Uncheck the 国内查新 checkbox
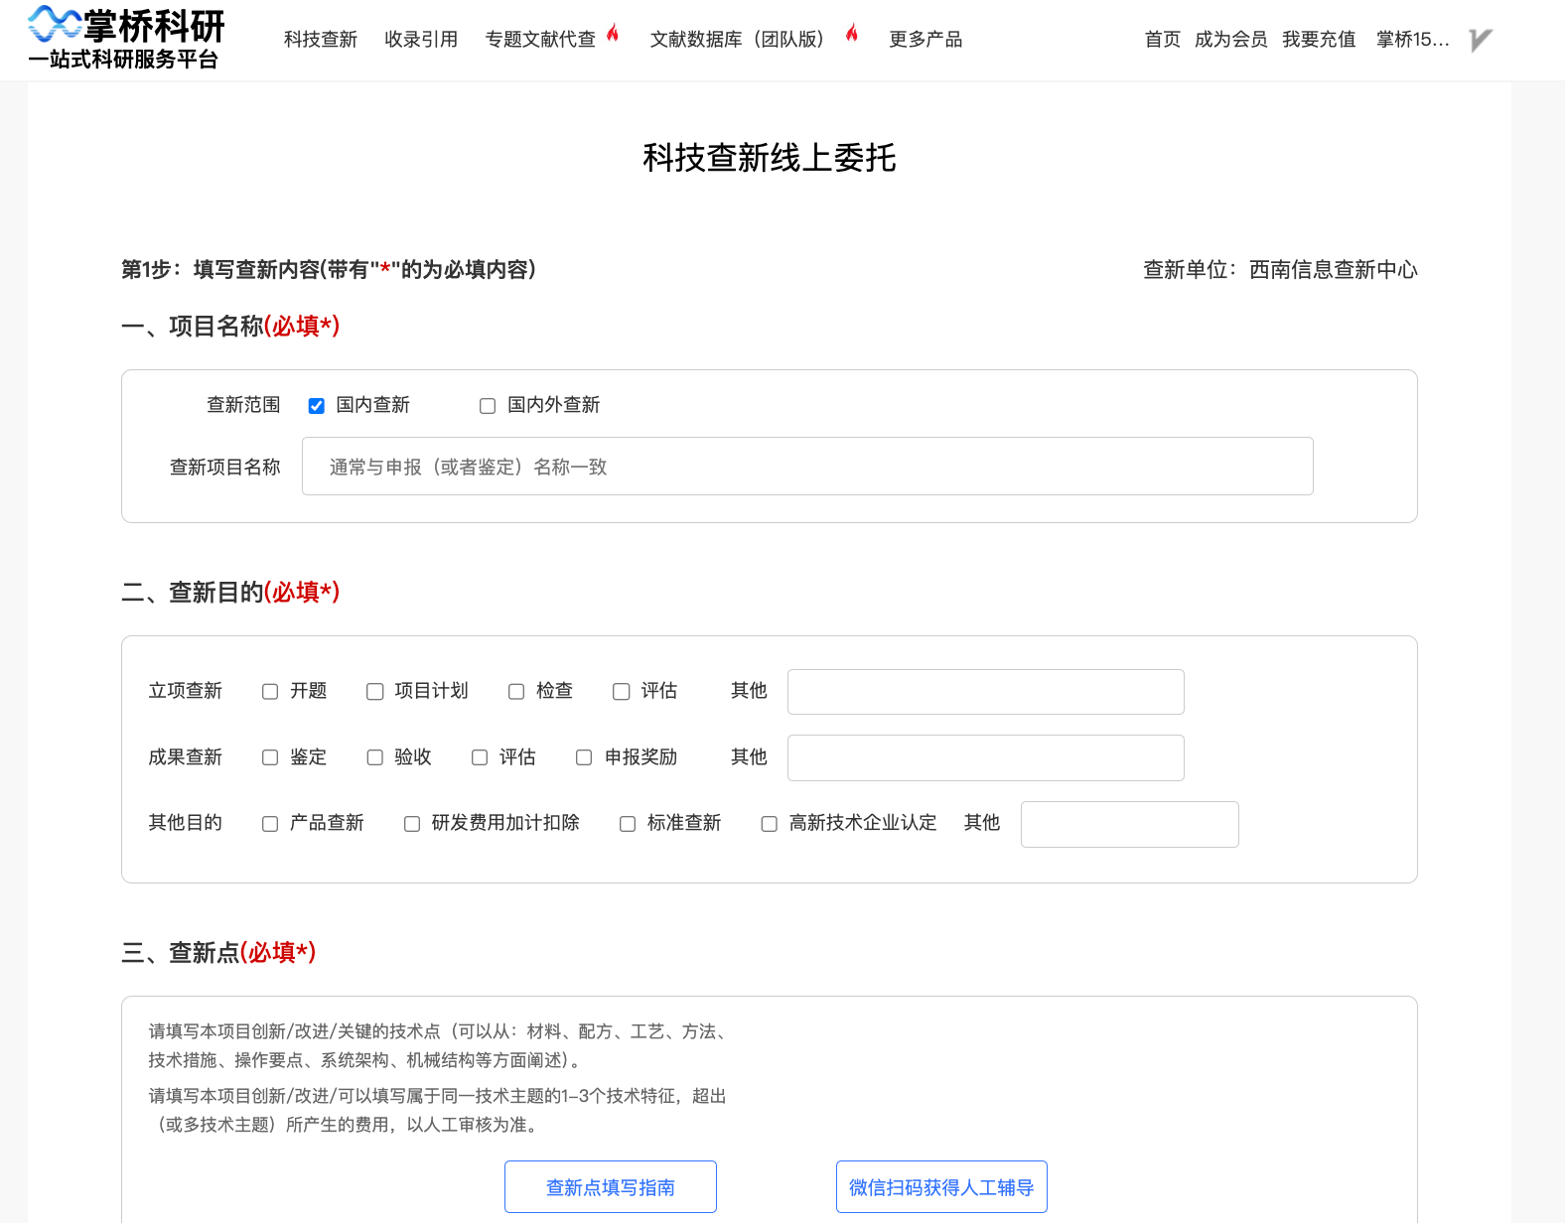The height and width of the screenshot is (1223, 1565). click(x=317, y=406)
